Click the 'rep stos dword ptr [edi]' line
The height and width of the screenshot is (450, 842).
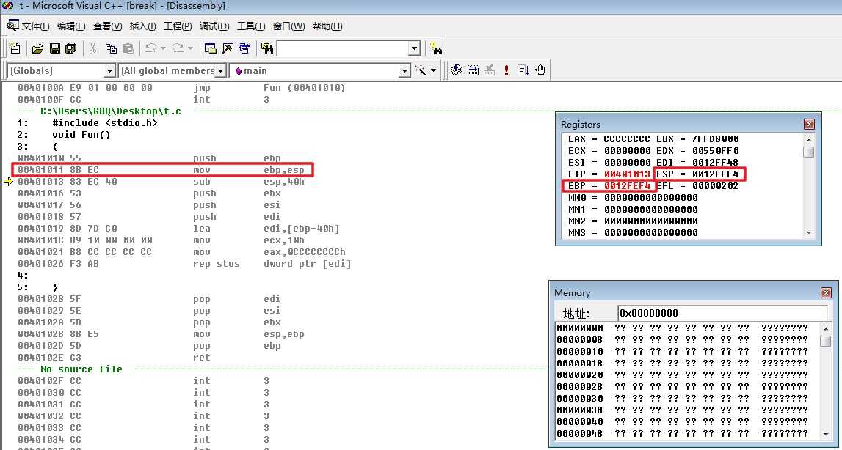184,264
